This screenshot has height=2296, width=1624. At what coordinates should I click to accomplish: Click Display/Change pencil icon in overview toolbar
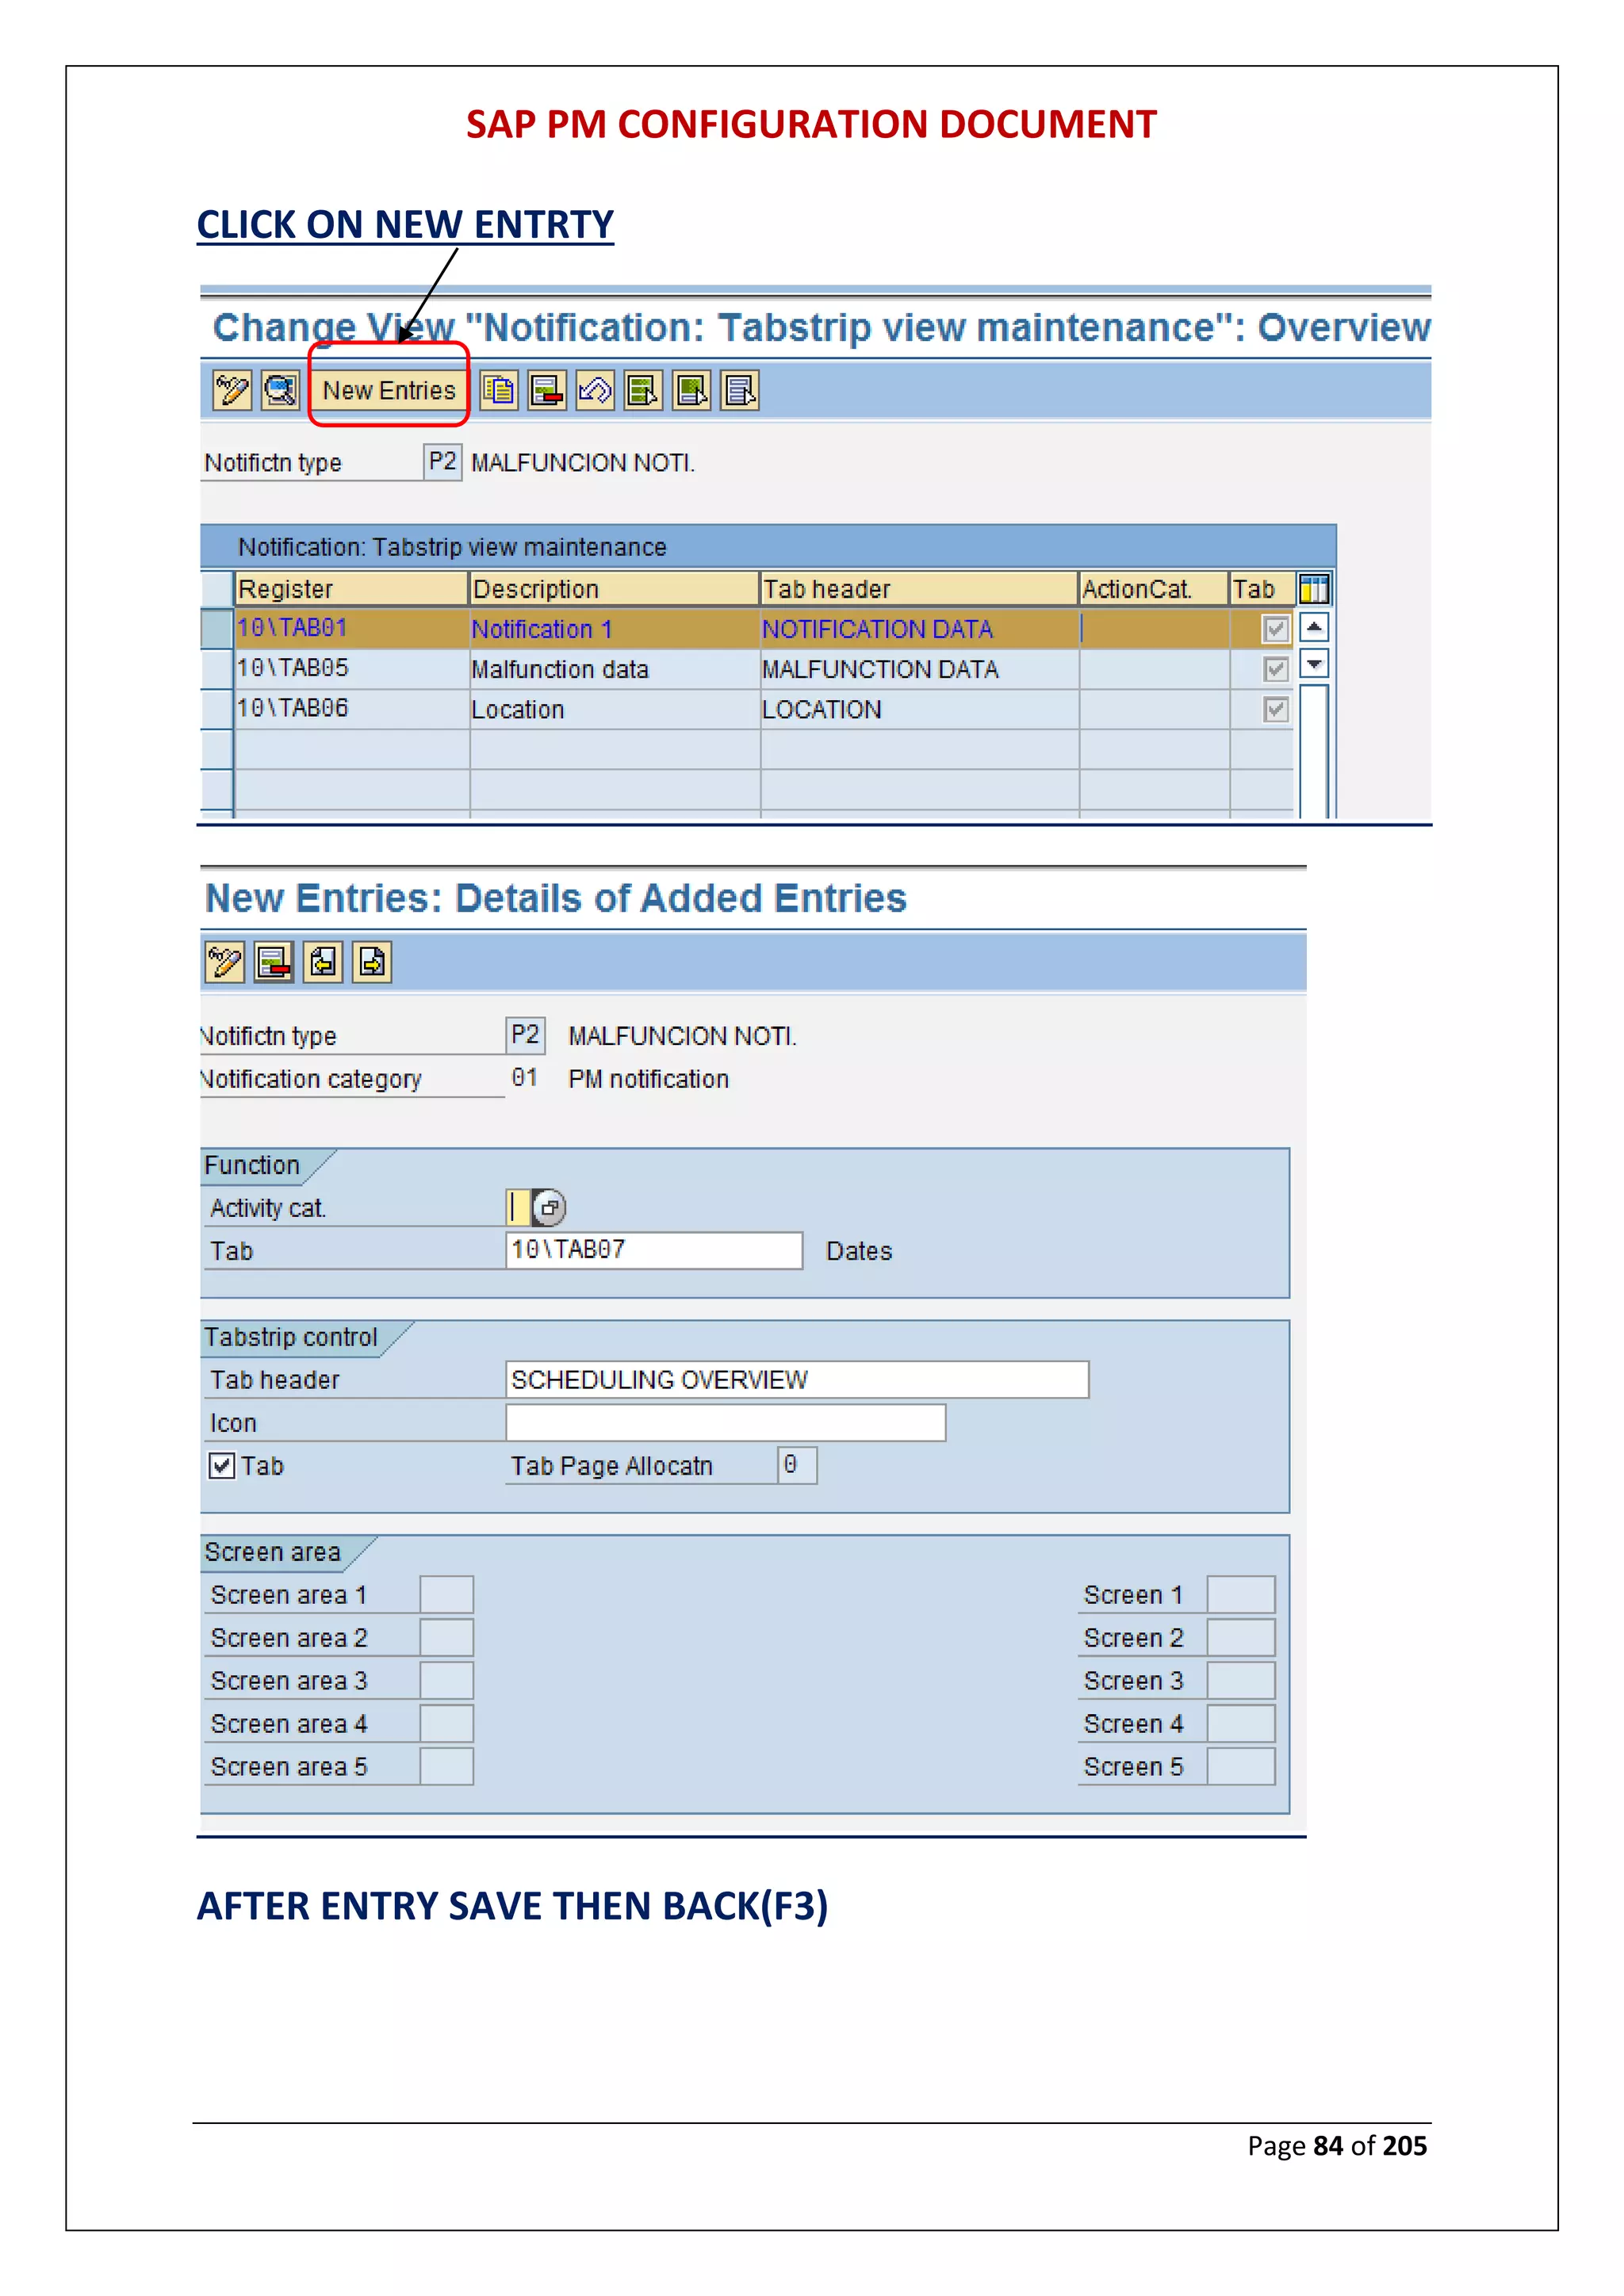pyautogui.click(x=232, y=390)
